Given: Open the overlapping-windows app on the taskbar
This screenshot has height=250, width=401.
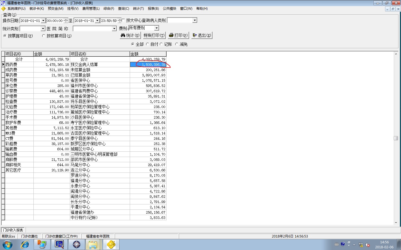Looking at the screenshot, I should (x=42, y=244).
